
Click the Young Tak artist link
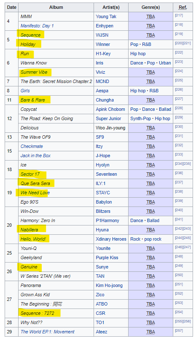(x=106, y=16)
